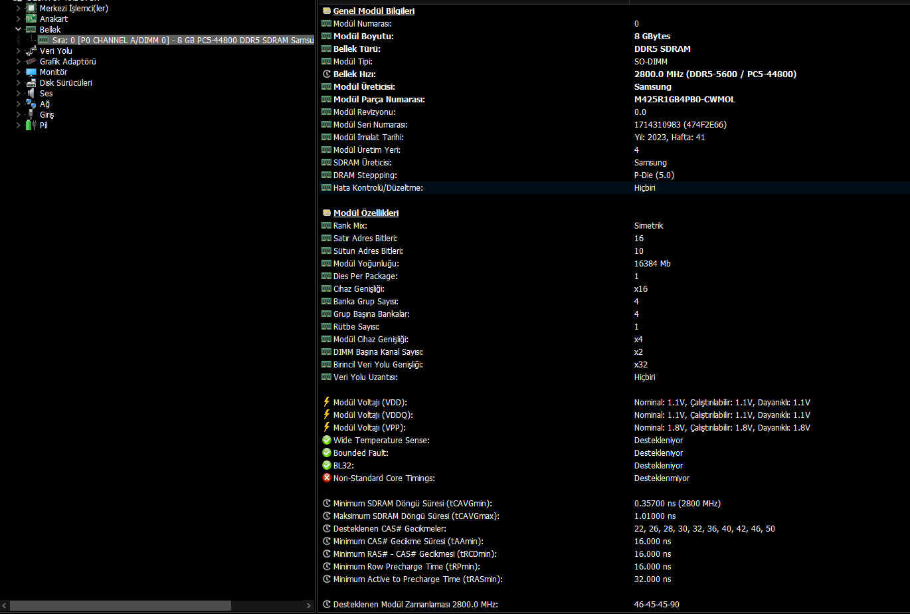
Task: Expand the Monitör tree node
Action: [x=18, y=72]
